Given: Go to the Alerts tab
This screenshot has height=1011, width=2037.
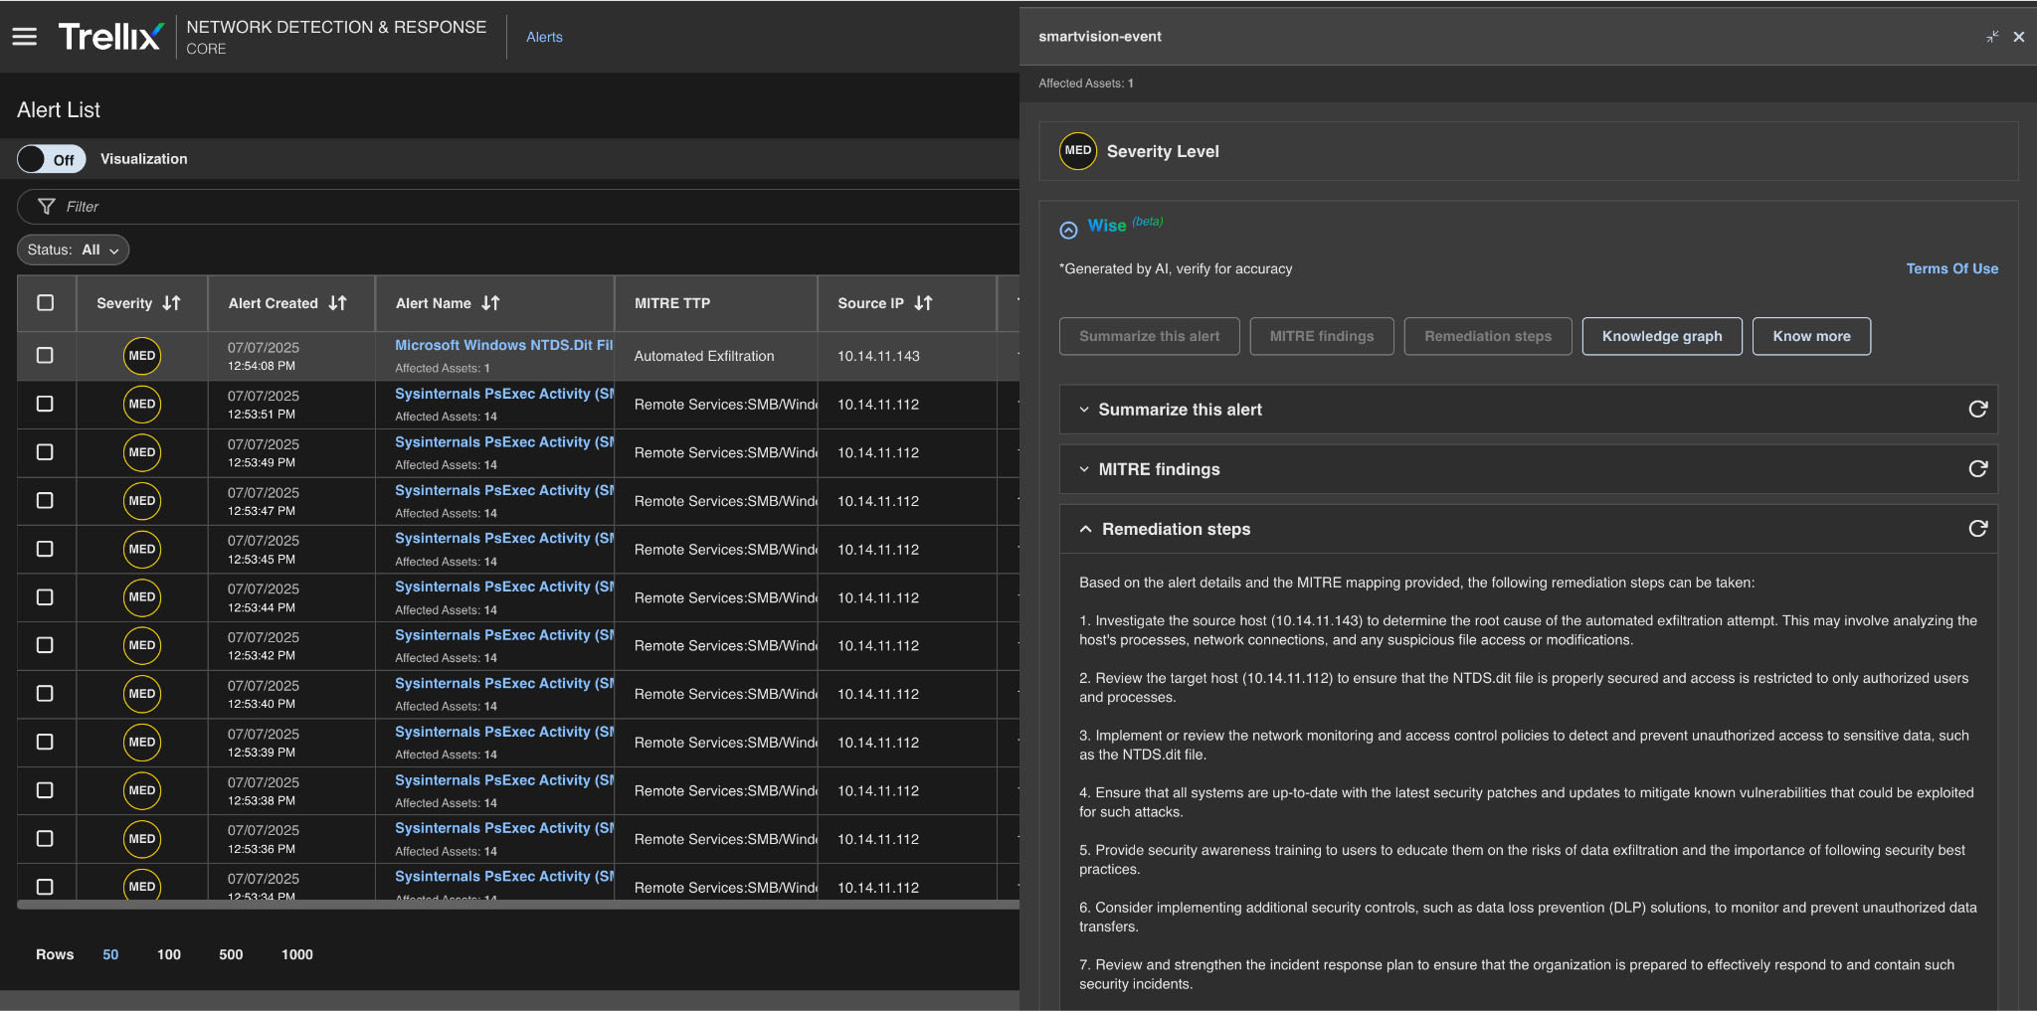Looking at the screenshot, I should 544,37.
